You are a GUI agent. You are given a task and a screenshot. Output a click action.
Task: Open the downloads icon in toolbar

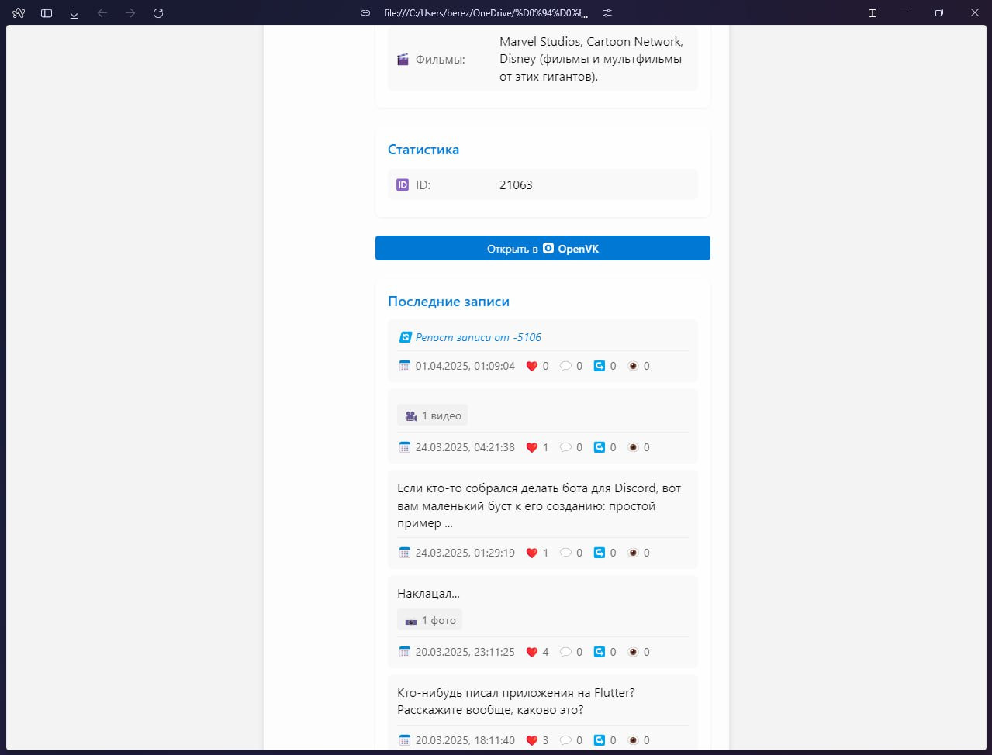click(x=74, y=13)
